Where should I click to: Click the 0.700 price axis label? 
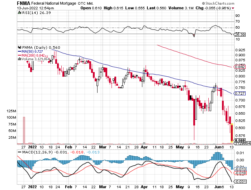click(240, 100)
